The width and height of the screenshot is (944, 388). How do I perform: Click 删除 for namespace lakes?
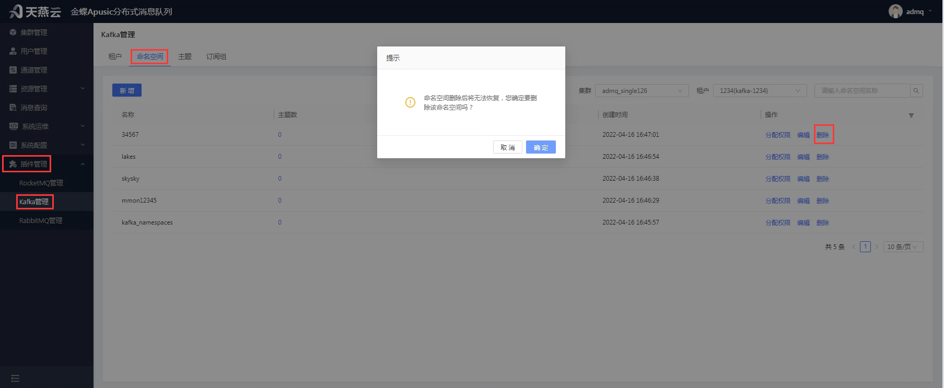pos(823,157)
